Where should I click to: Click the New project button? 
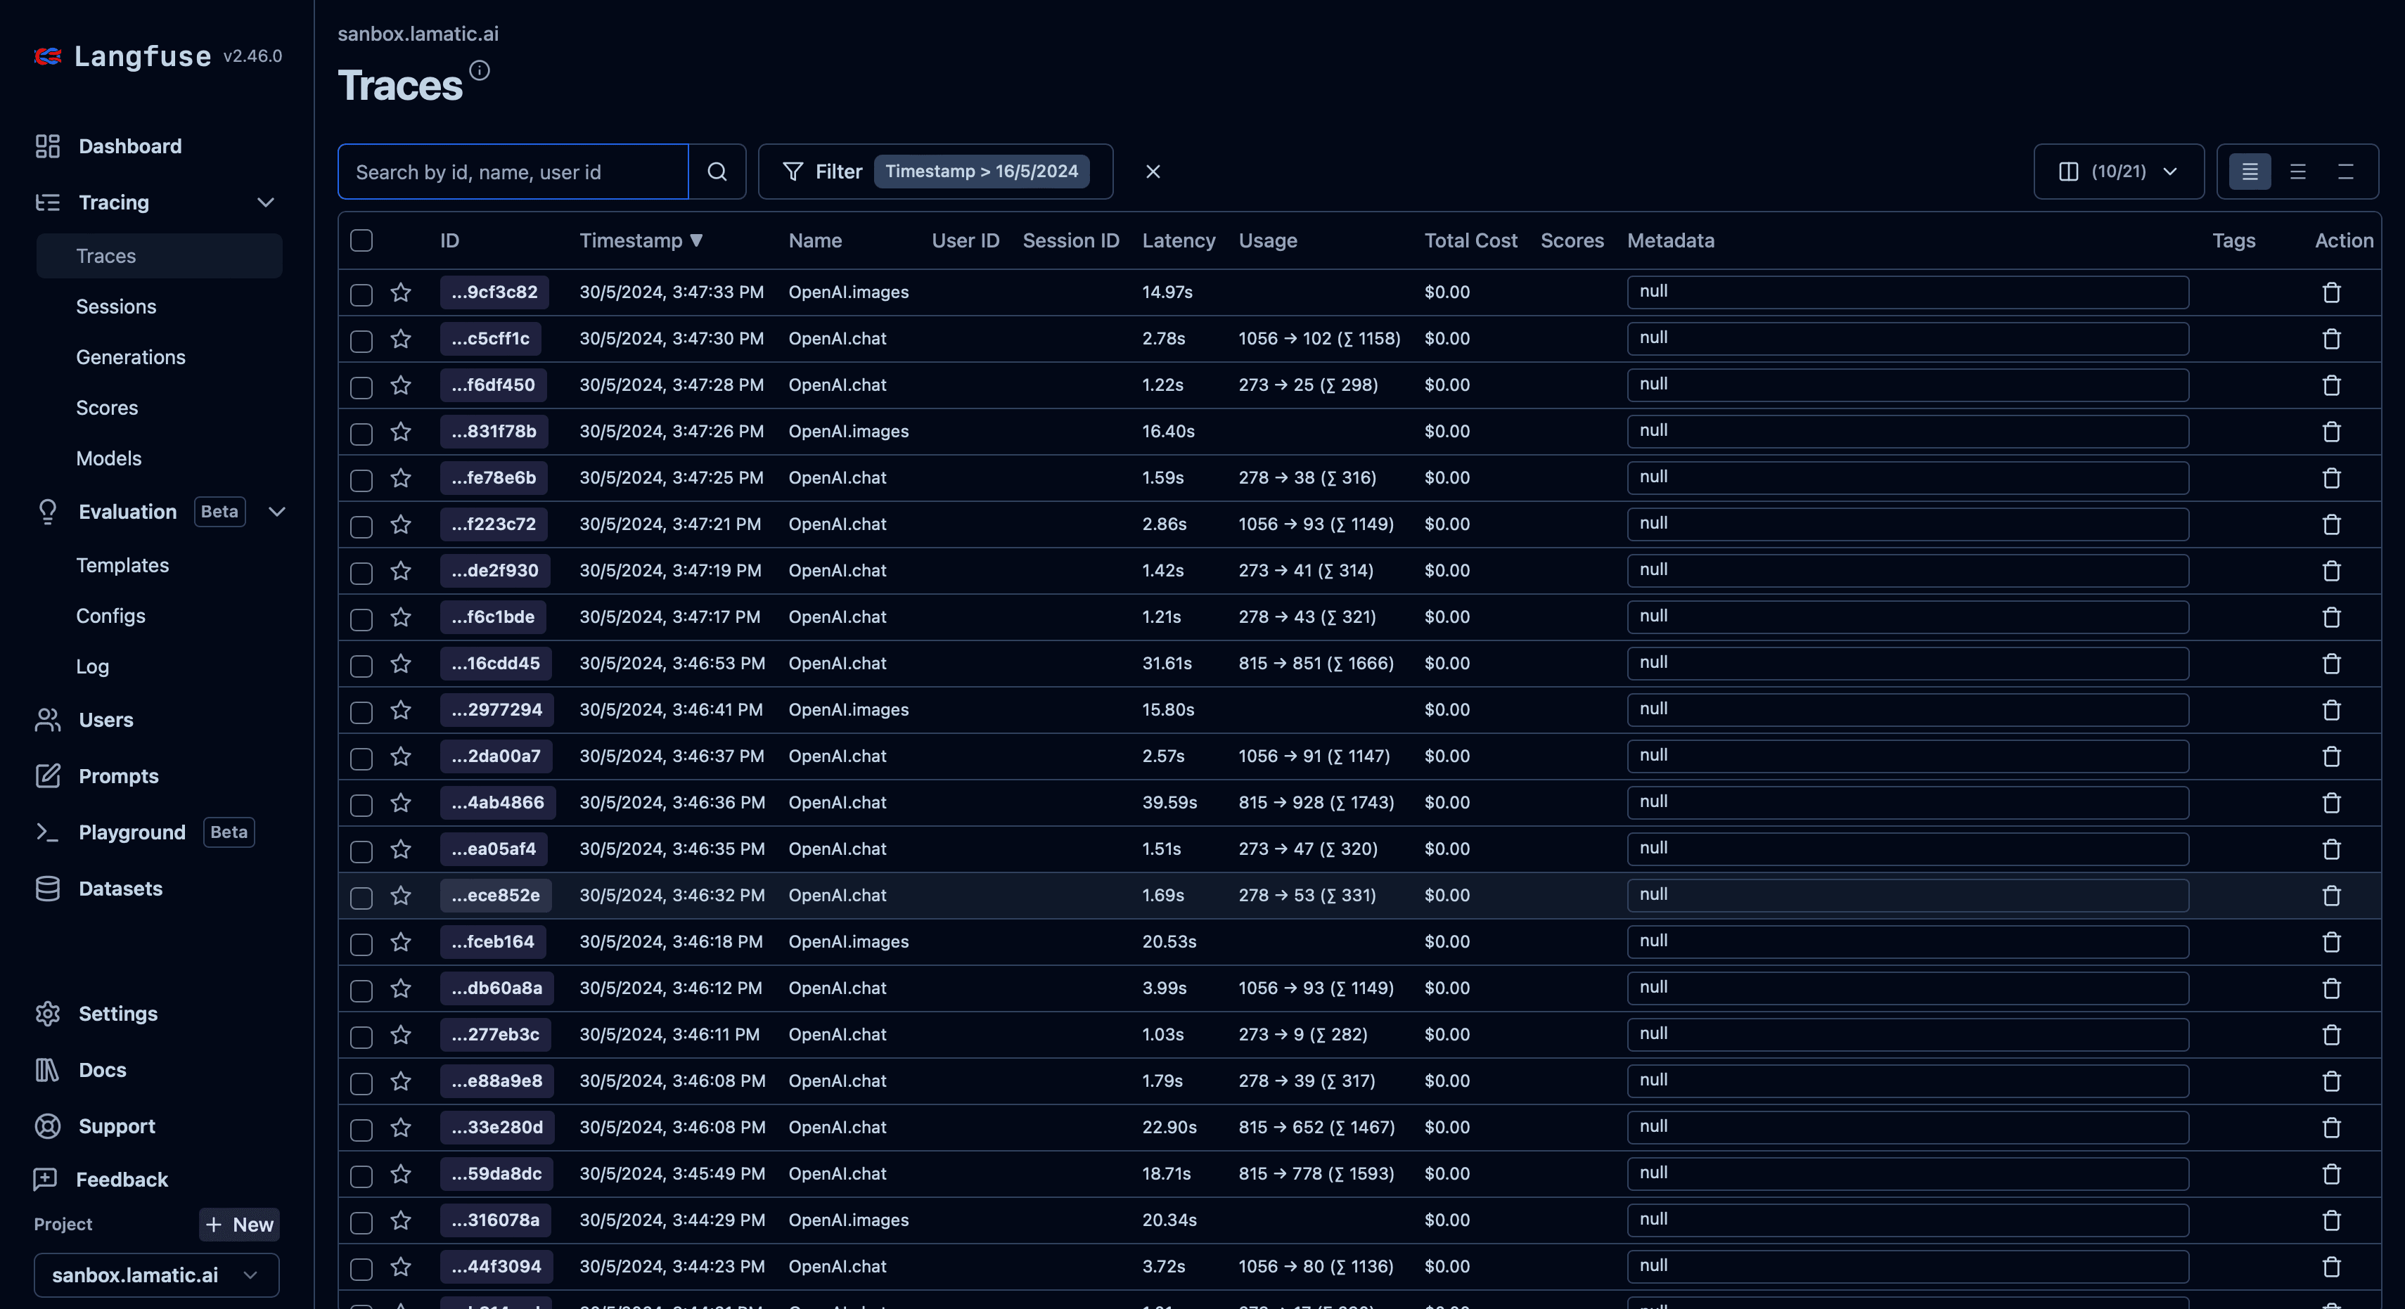pos(239,1224)
